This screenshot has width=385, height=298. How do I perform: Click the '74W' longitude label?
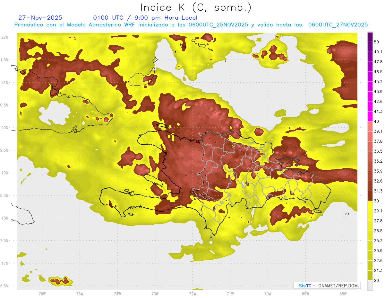click(117, 294)
